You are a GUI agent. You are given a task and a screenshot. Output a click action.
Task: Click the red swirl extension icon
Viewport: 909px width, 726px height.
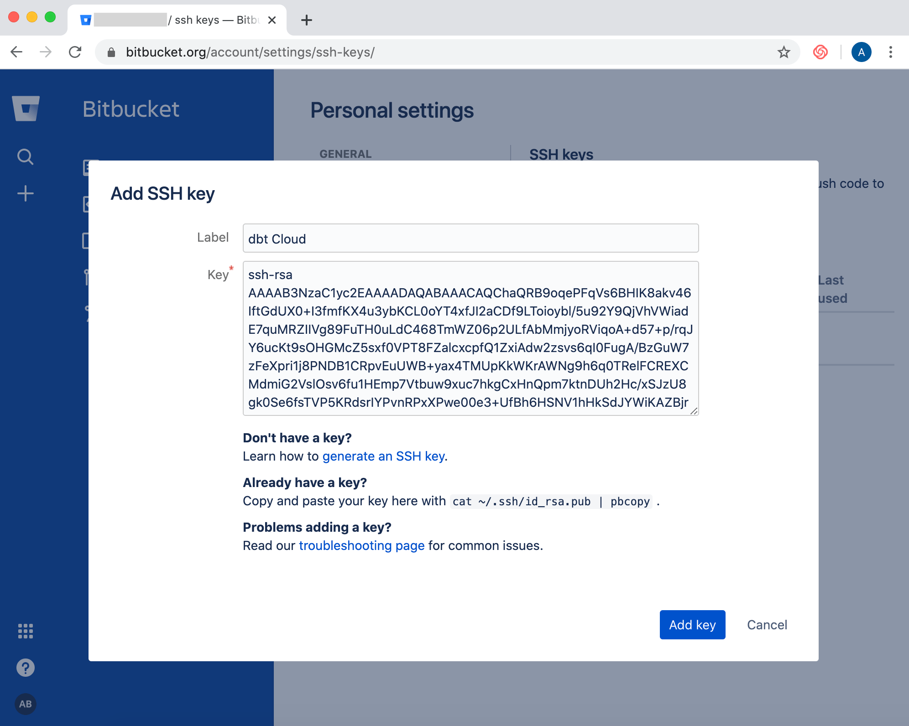pyautogui.click(x=820, y=52)
